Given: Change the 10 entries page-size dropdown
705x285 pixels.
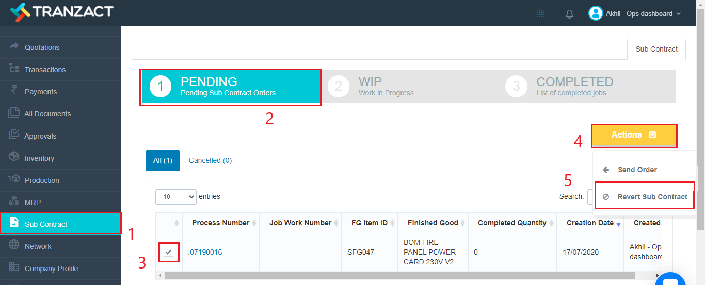Looking at the screenshot, I should [x=176, y=197].
